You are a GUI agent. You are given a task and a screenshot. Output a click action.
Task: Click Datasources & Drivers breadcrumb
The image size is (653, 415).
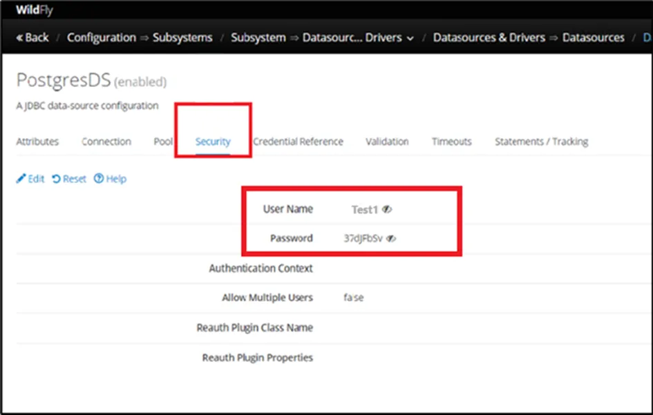pos(489,37)
